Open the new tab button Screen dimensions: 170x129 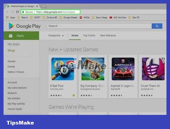coord(44,6)
